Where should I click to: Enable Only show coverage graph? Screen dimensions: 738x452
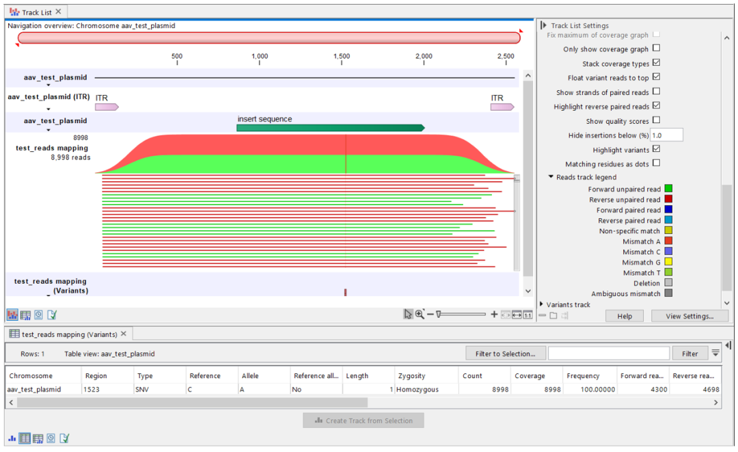656,48
